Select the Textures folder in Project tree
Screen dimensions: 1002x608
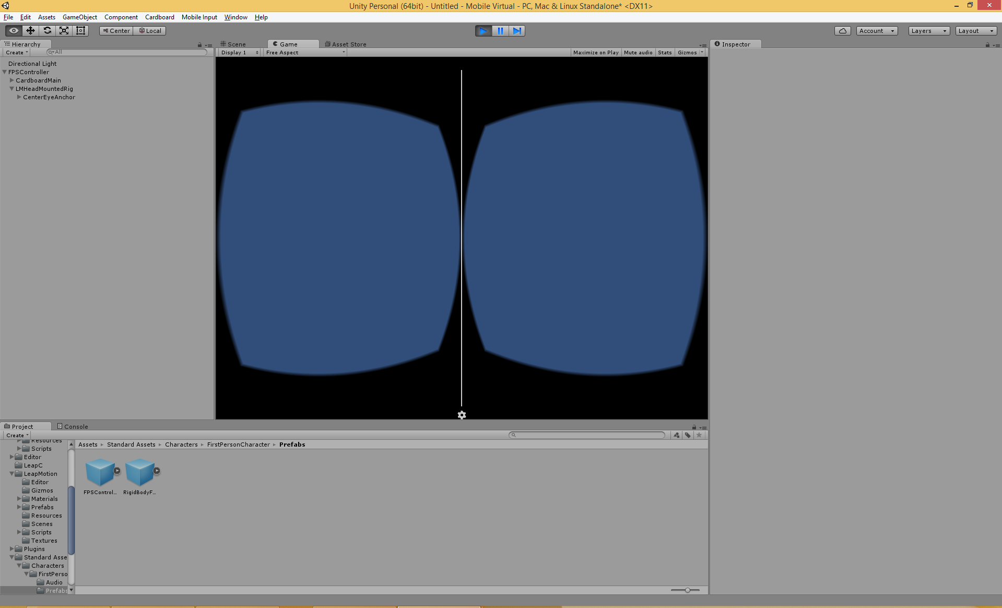[x=44, y=541]
